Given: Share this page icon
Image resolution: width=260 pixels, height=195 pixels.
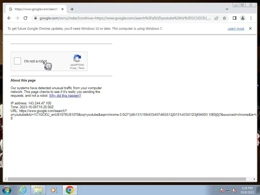Looking at the screenshot, I should click(216, 18).
